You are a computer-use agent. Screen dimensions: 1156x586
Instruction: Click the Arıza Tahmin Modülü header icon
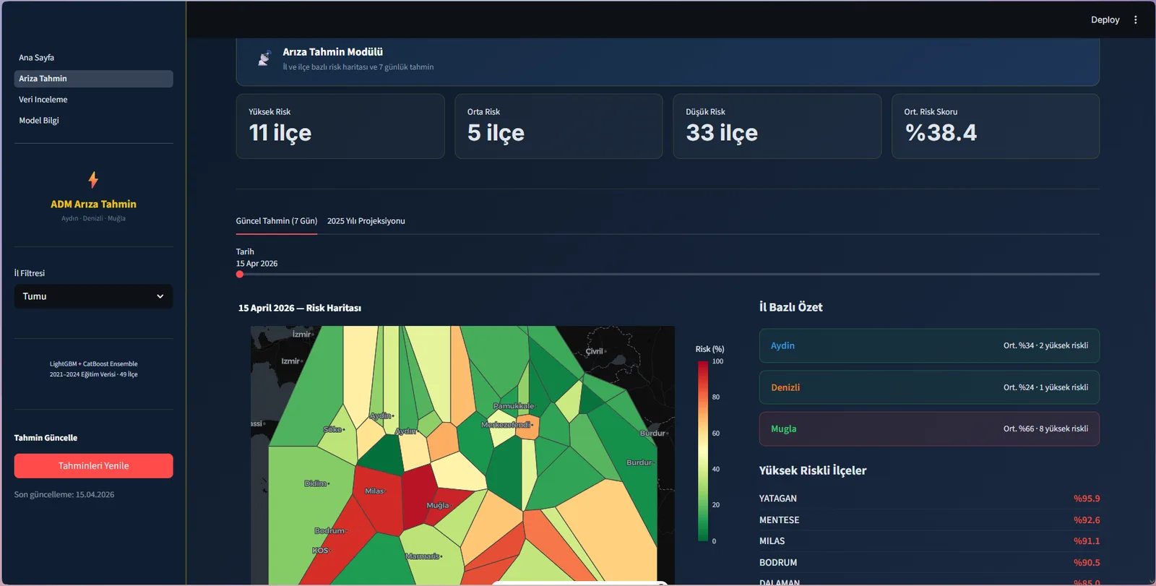pyautogui.click(x=264, y=59)
